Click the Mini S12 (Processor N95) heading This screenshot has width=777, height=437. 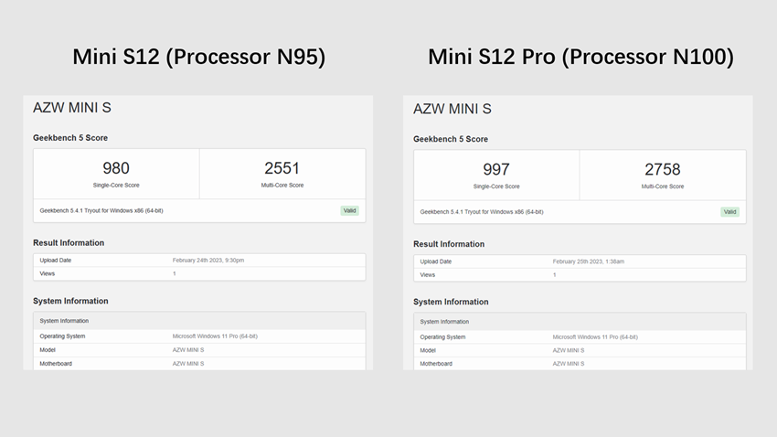pos(199,58)
